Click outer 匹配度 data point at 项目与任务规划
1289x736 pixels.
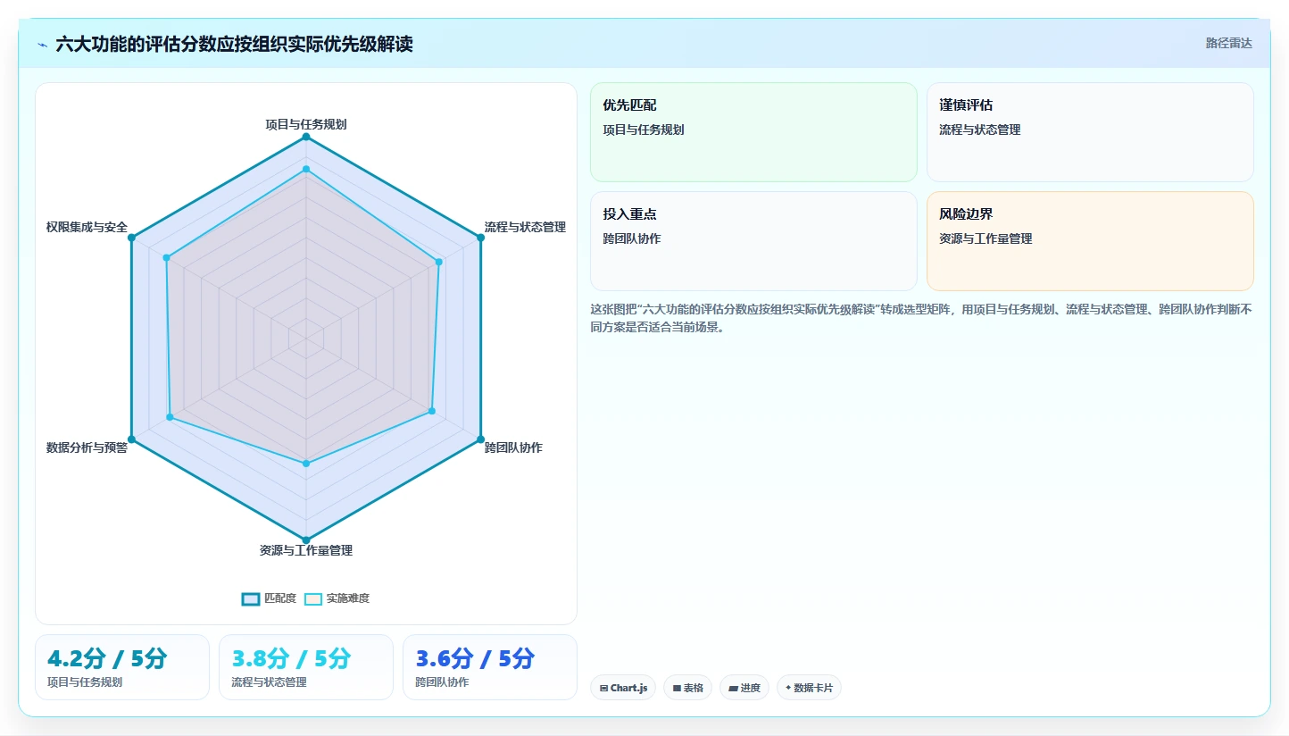[306, 137]
